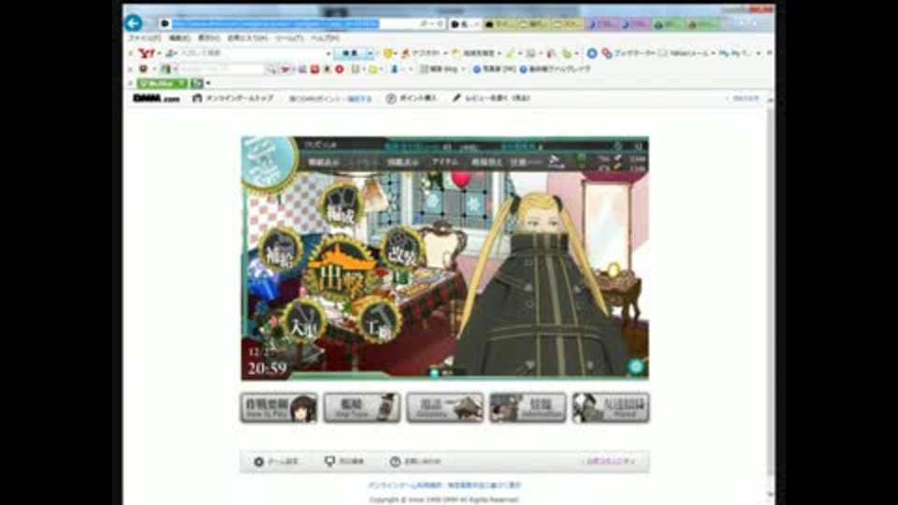Open the 工廠 (Arsenal) circle in the game
Image resolution: width=898 pixels, height=505 pixels.
[x=377, y=322]
